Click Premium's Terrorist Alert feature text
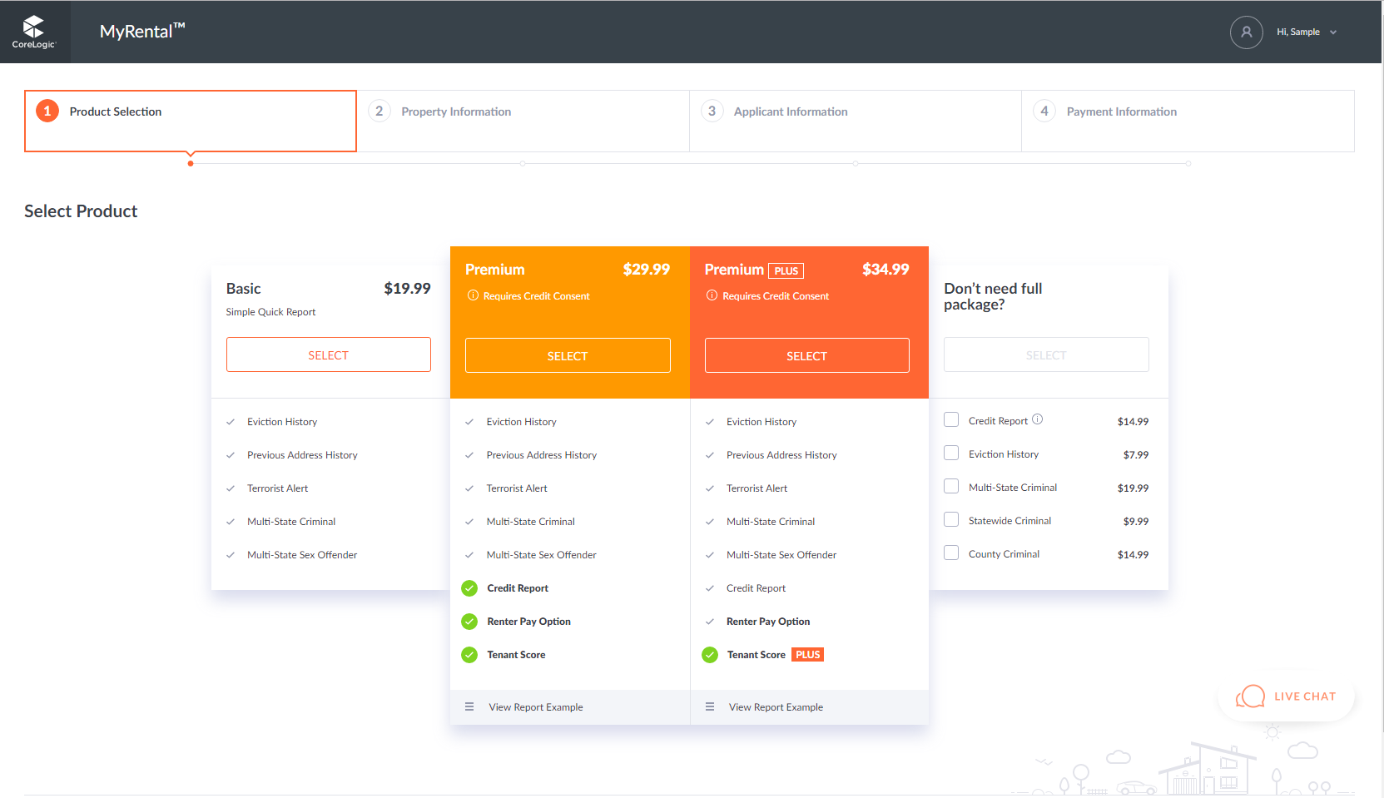Viewport: 1384px width, 798px height. [x=517, y=488]
